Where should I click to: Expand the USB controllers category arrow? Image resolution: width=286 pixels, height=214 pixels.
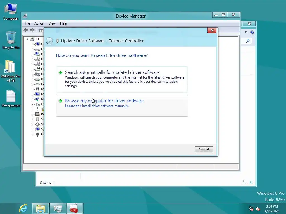32,135
